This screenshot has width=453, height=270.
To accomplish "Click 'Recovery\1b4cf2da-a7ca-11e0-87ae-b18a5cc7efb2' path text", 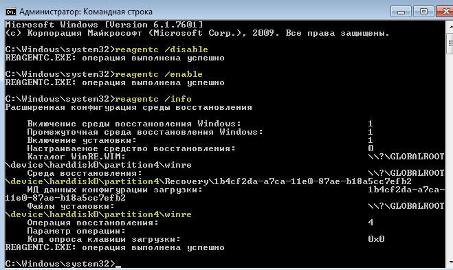I will [288, 181].
